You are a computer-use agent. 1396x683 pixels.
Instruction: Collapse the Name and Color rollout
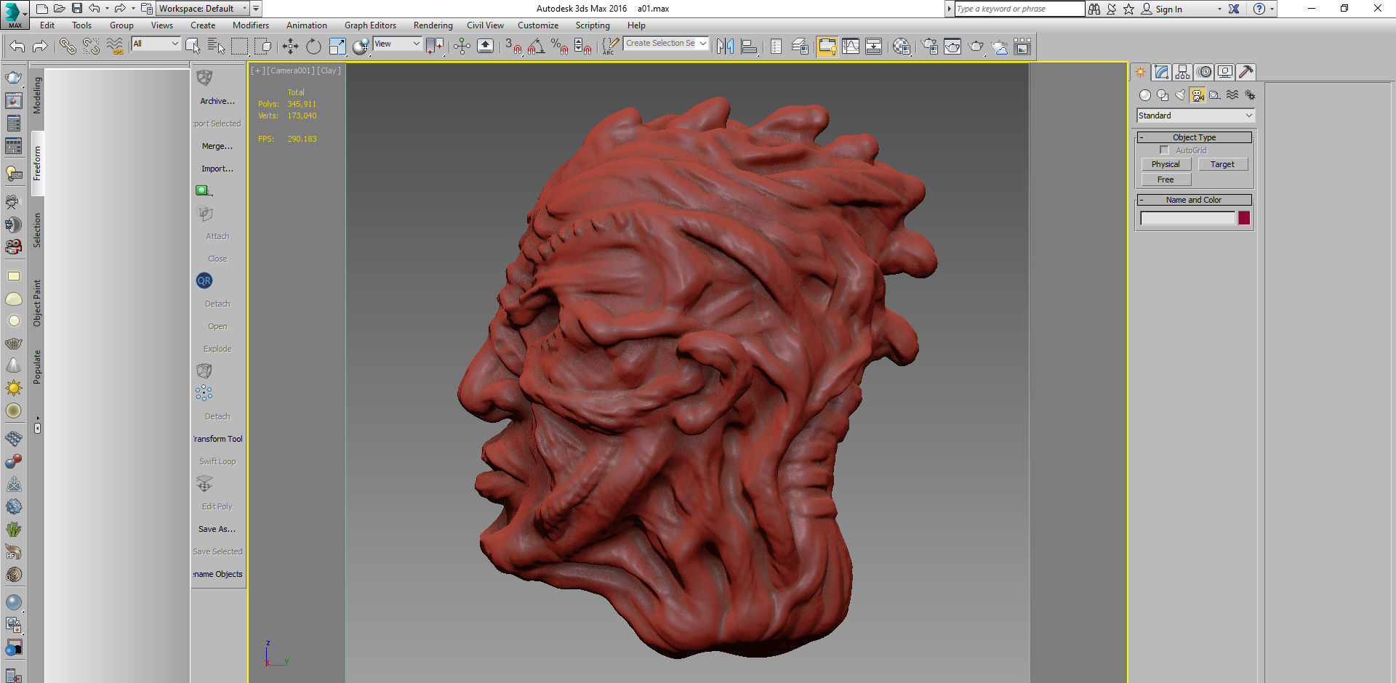(1194, 200)
